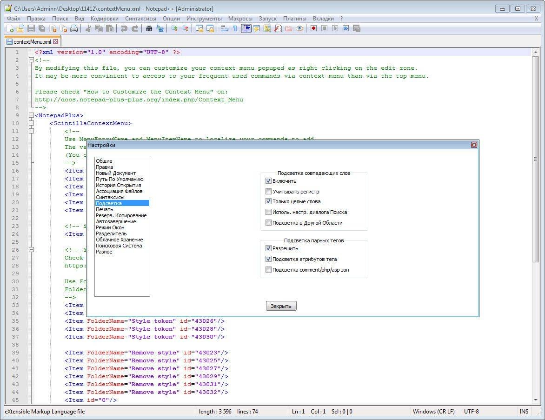Image resolution: width=545 pixels, height=420 pixels.
Task: Start macro recording red dot icon
Action: [x=314, y=28]
